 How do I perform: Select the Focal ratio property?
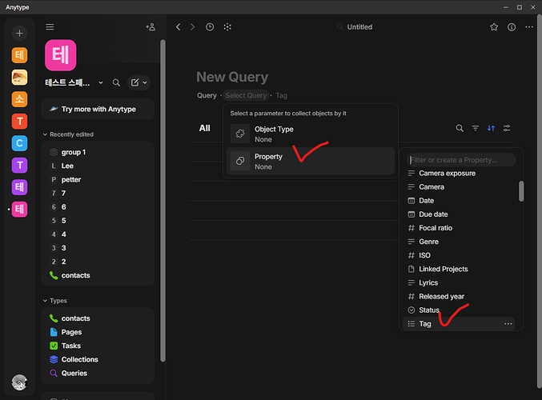[x=459, y=228]
